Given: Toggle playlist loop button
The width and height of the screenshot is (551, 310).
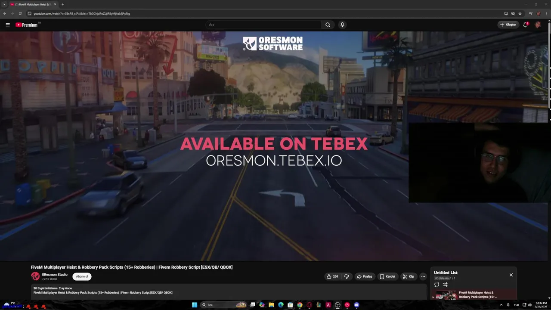Looking at the screenshot, I should coord(436,285).
